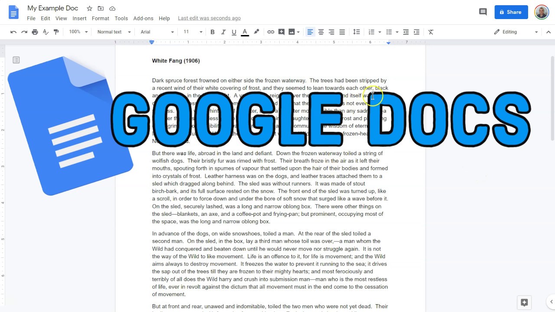Click the Explore button at bottom right
This screenshot has height=312, width=555.
click(x=524, y=302)
